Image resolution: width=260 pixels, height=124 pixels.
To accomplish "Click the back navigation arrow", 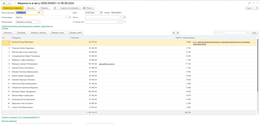I will [4, 3].
